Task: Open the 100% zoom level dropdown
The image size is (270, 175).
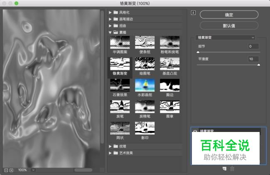Action: click(33, 170)
